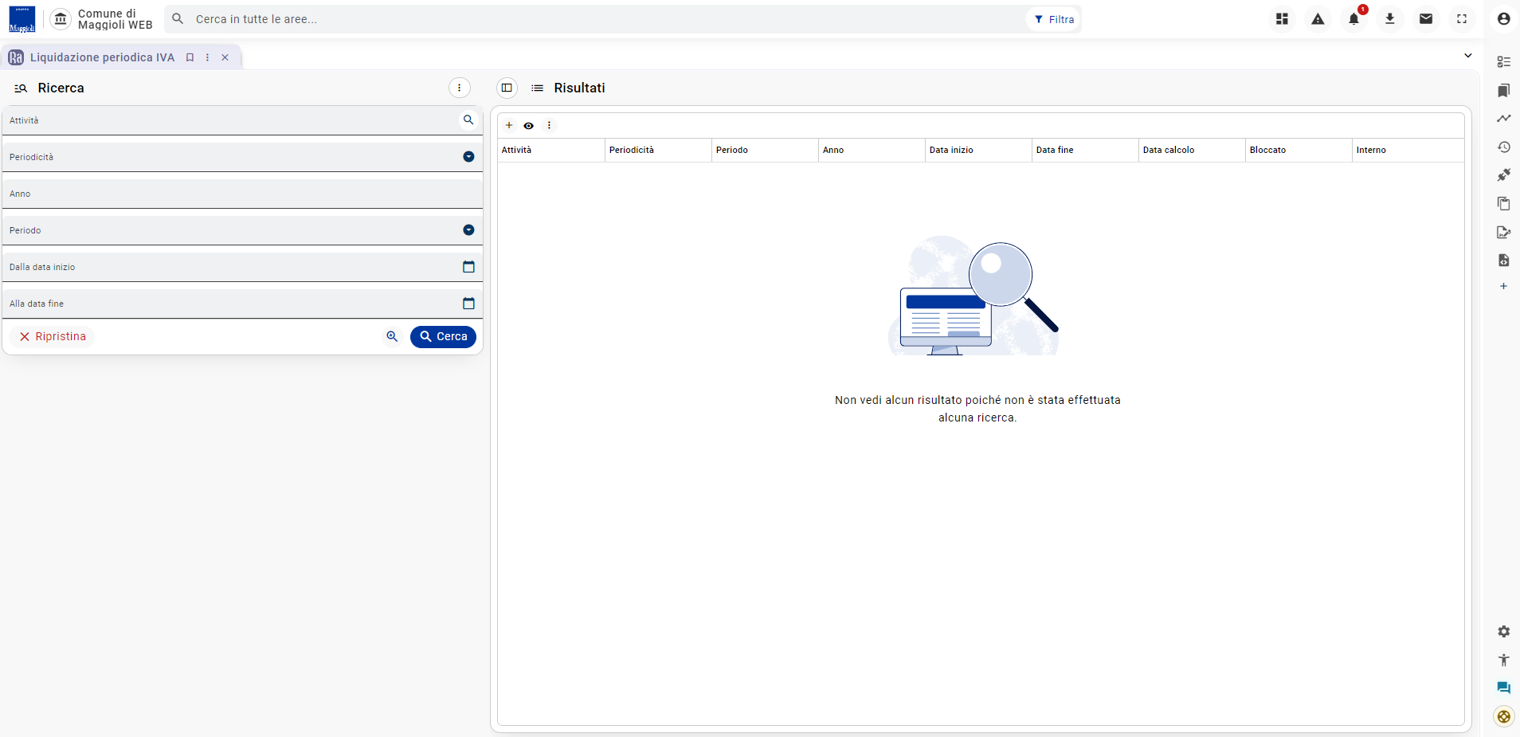Open the bookmarks sidebar icon
1520x737 pixels.
(1503, 91)
